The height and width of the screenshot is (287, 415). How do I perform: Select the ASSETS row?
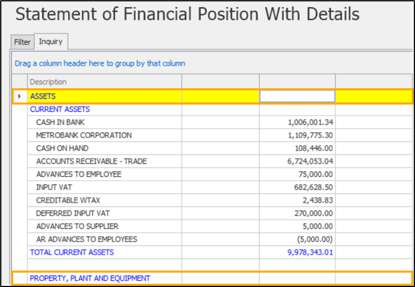(212, 96)
